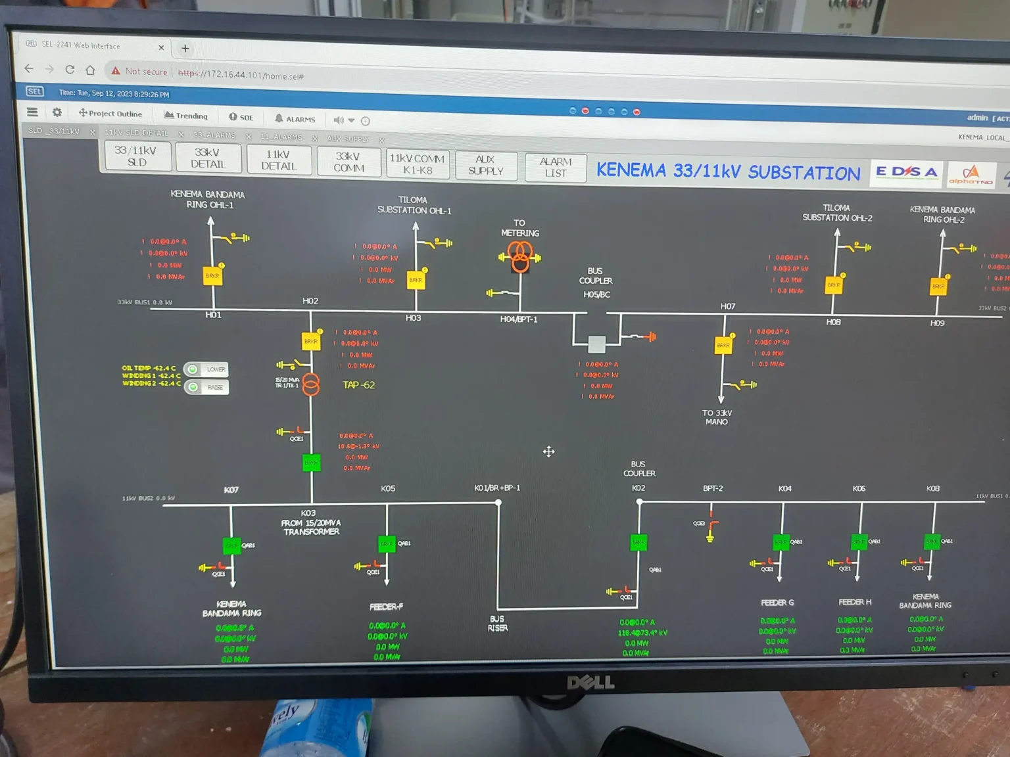Viewport: 1010px width, 757px height.
Task: Expand the speaker sound dropdown arrow
Action: pos(352,120)
